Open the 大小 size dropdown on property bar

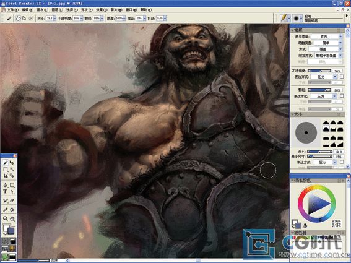coord(54,19)
